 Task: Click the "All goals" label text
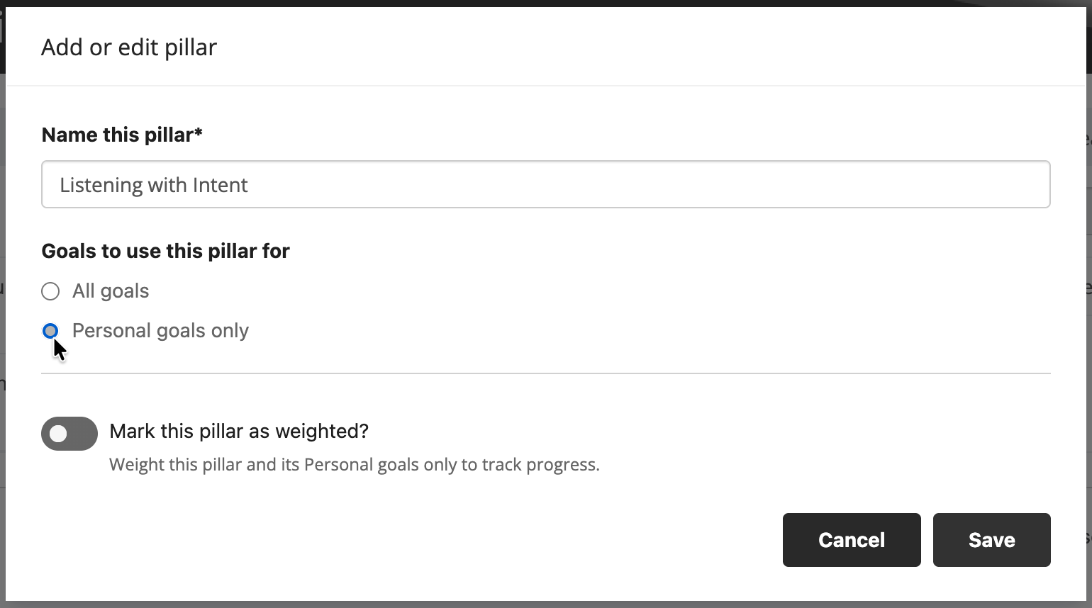(x=111, y=291)
